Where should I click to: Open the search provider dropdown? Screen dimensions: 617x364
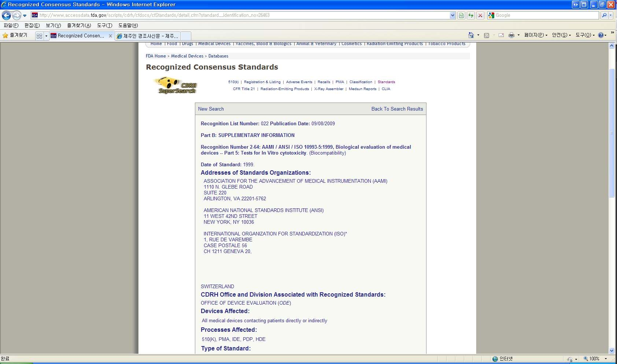(610, 15)
